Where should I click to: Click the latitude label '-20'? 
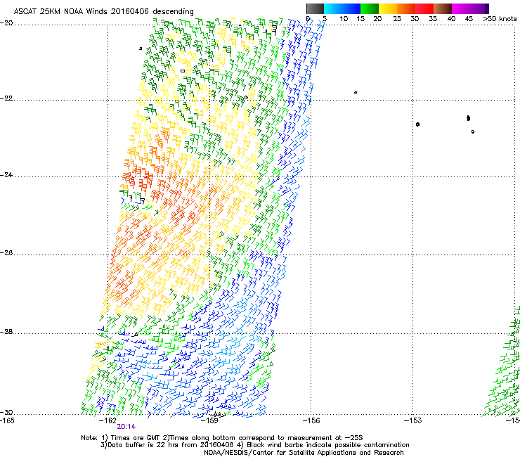point(6,23)
